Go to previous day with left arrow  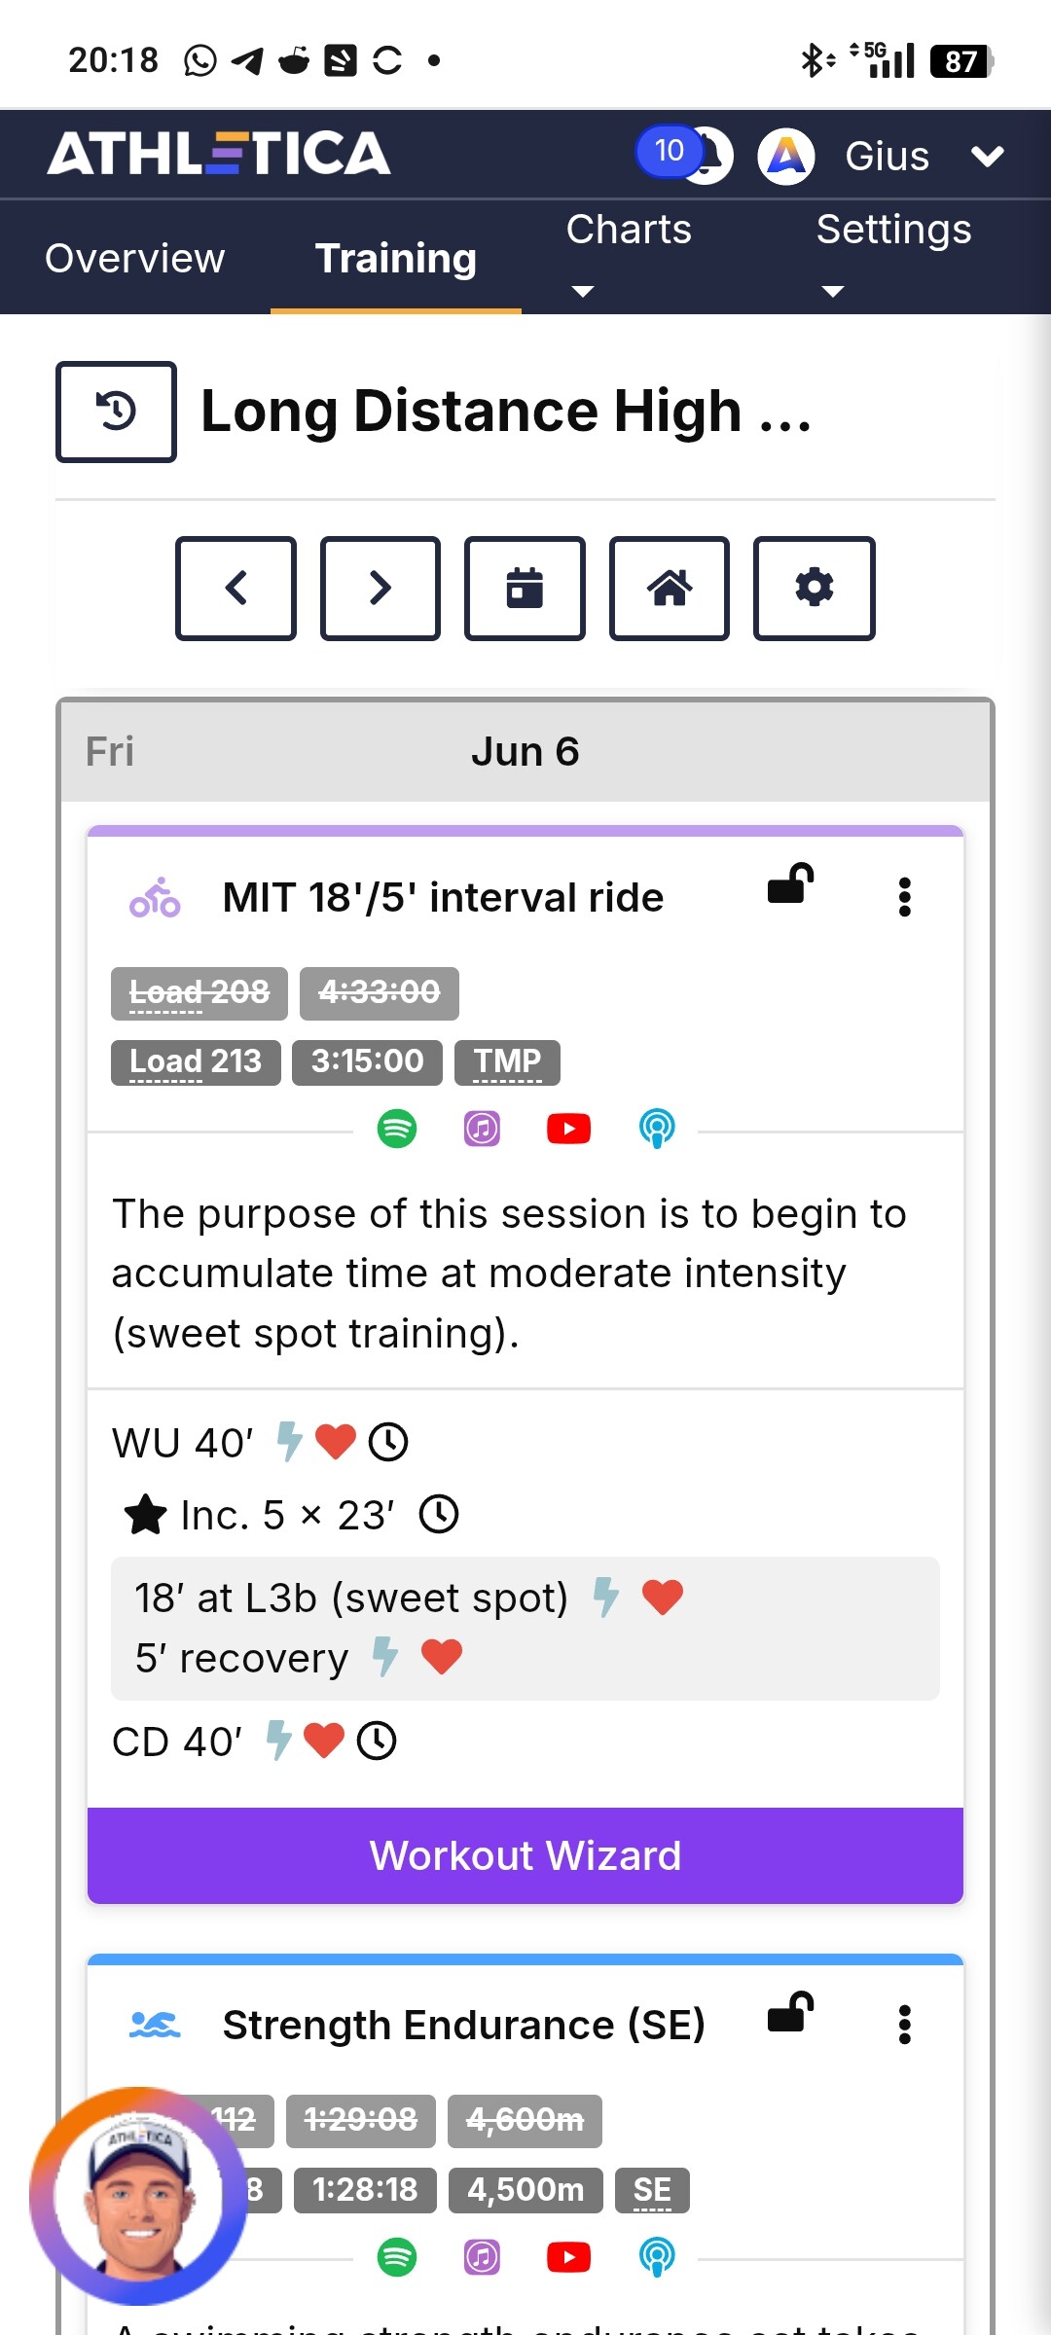click(236, 588)
